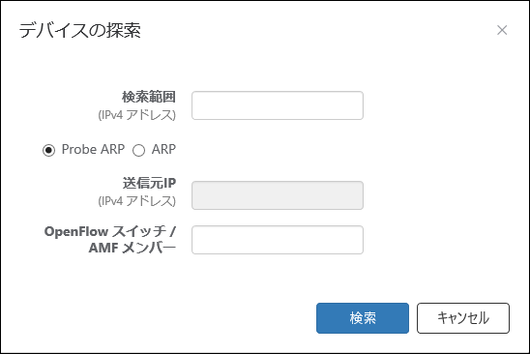Close the デバイスの探索 dialog with X
Screen dimensions: 530x354
tap(502, 30)
